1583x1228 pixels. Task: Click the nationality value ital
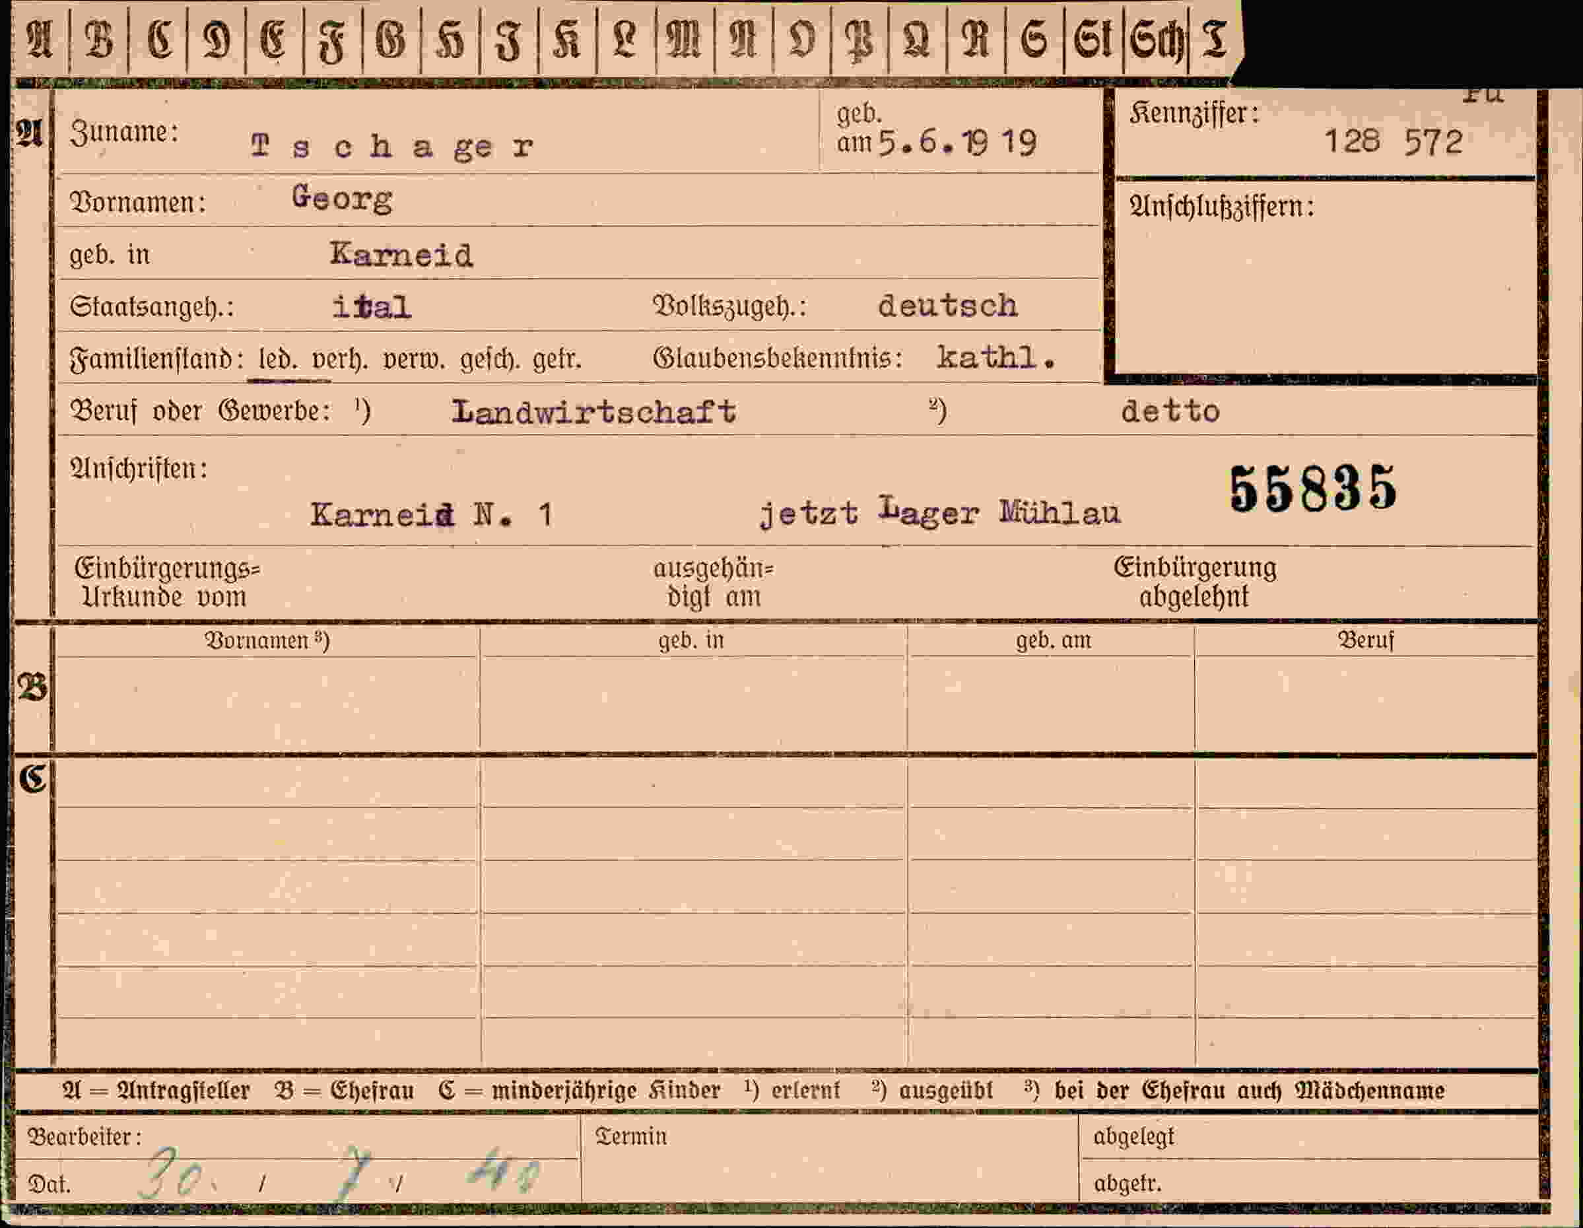tap(372, 308)
